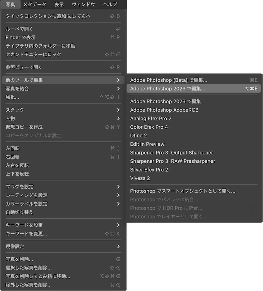The width and height of the screenshot is (263, 291).
Task: Select Adobe Photoshop AdobeRGB preset
Action: click(x=194, y=110)
